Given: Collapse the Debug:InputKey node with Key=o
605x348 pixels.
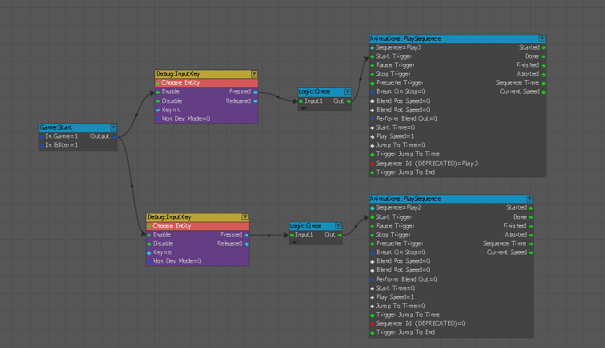Looking at the screenshot, I should (245, 217).
